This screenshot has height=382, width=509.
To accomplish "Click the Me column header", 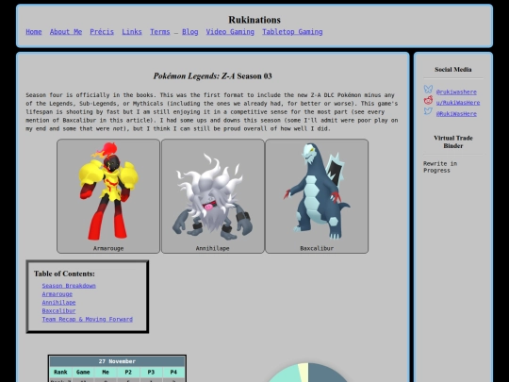I will point(106,372).
